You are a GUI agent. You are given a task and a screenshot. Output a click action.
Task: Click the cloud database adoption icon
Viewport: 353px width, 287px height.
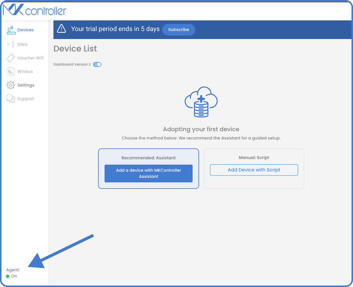(201, 102)
